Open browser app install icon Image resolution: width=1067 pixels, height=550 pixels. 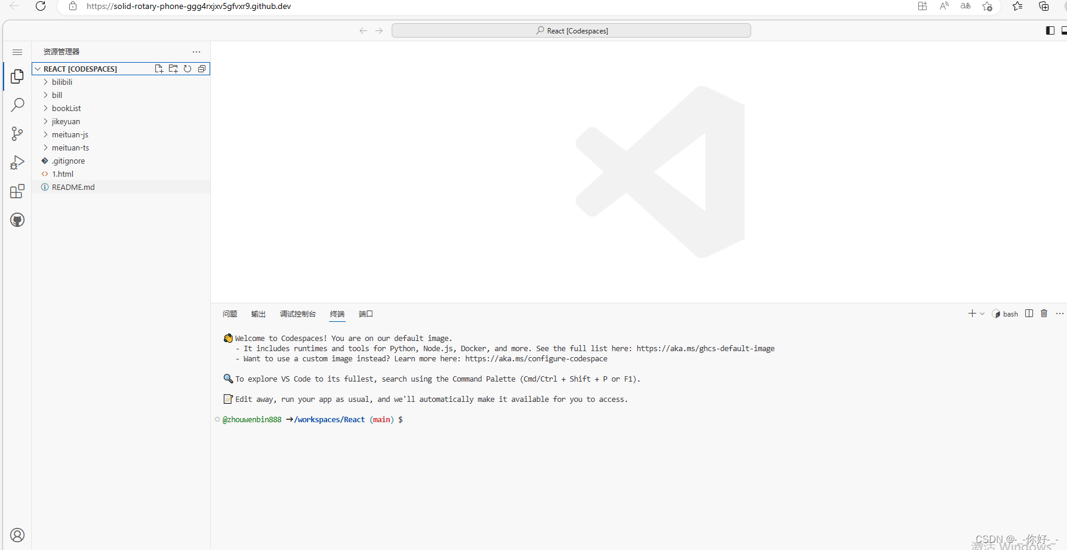click(923, 6)
